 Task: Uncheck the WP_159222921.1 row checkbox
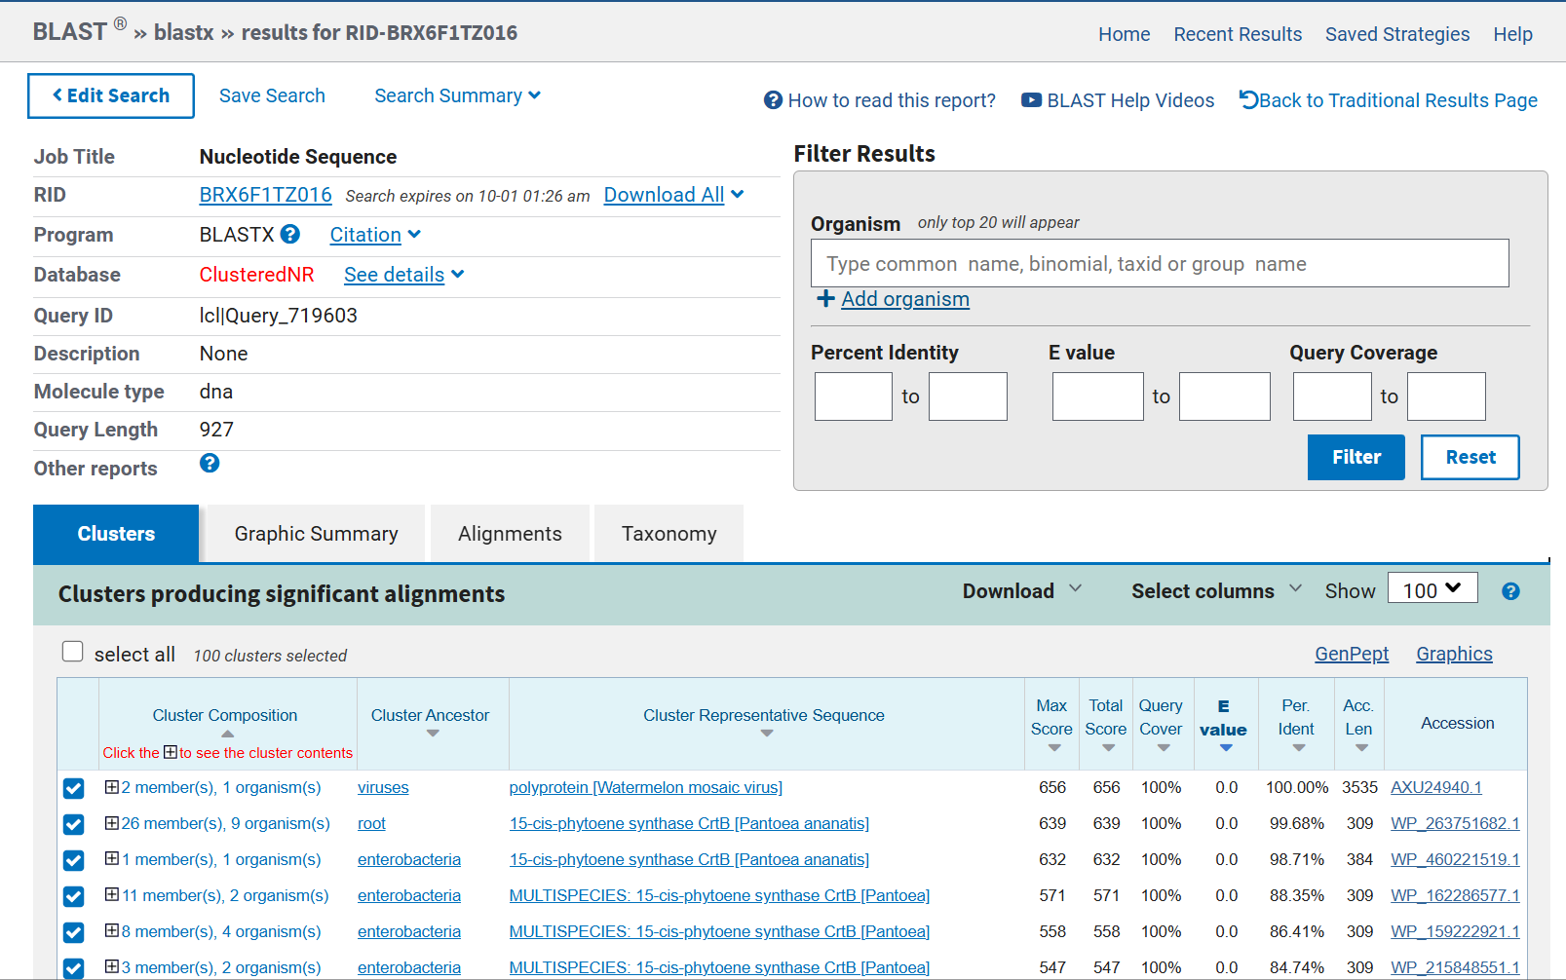(x=74, y=932)
